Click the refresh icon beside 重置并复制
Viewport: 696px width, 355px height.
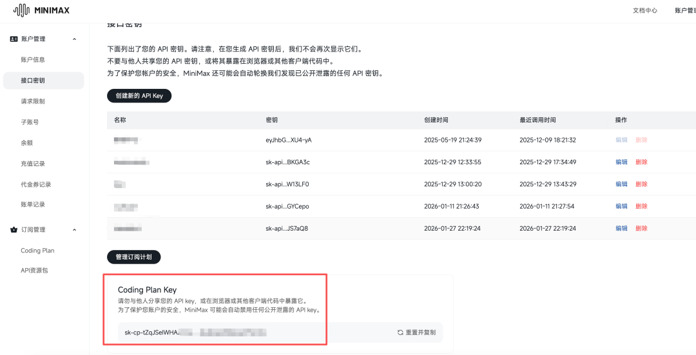400,332
